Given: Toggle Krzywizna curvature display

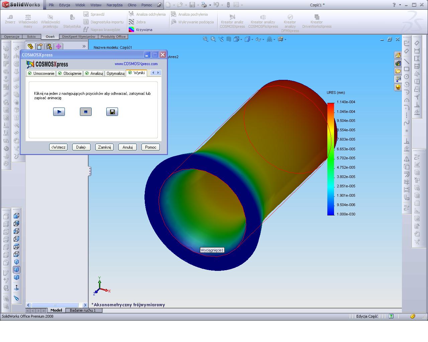Looking at the screenshot, I should [140, 30].
